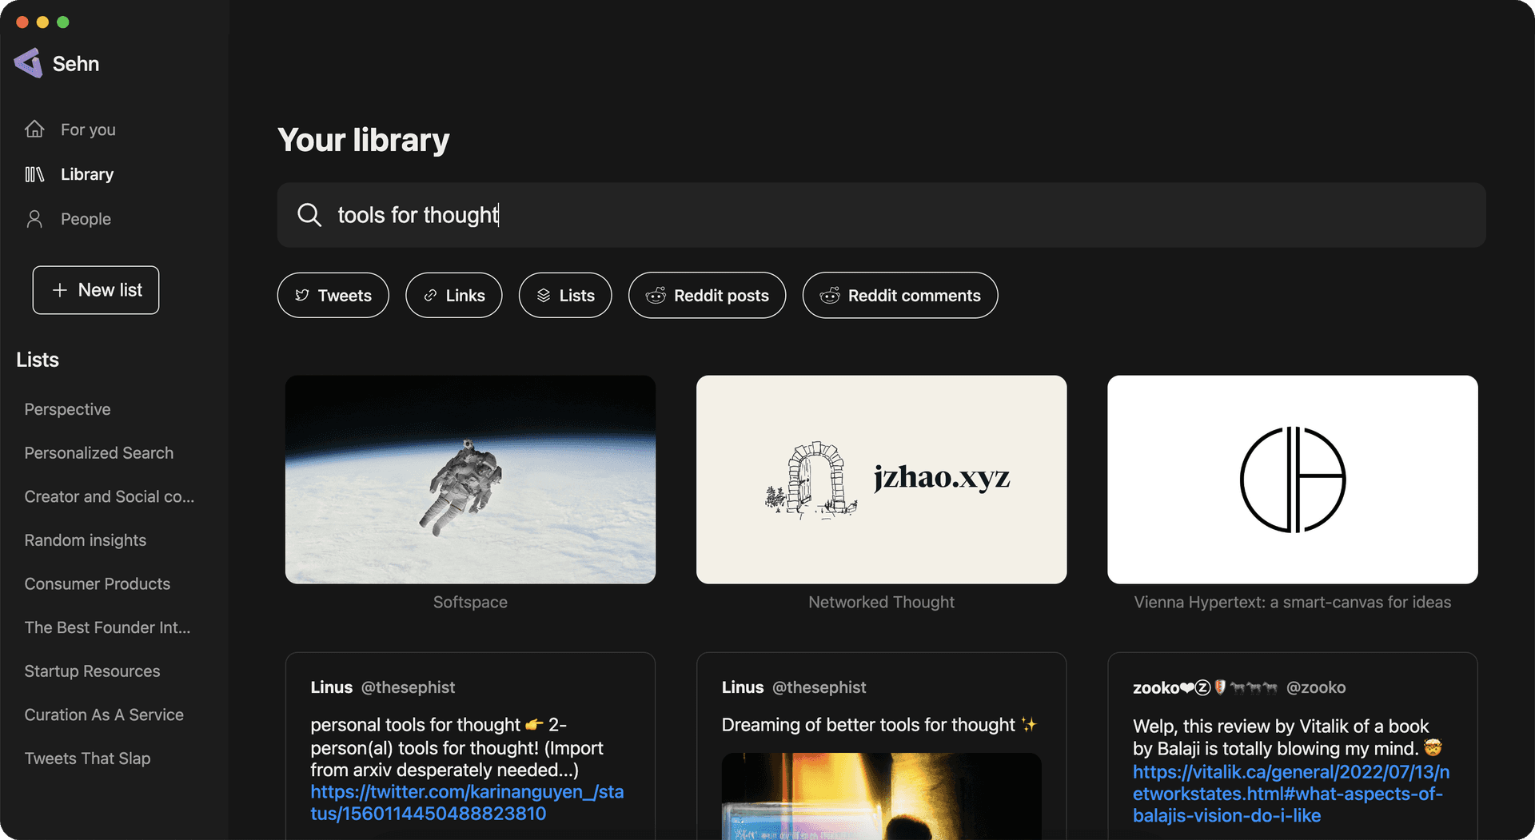Viewport: 1535px width, 840px height.
Task: Click the Sehn logo icon
Action: (x=29, y=63)
